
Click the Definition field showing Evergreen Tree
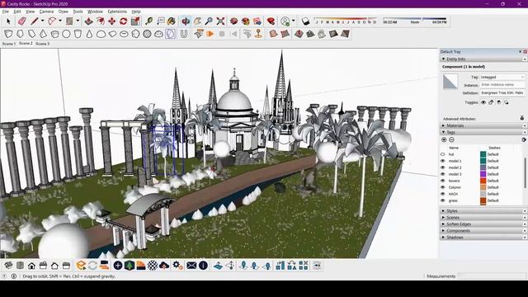[502, 92]
